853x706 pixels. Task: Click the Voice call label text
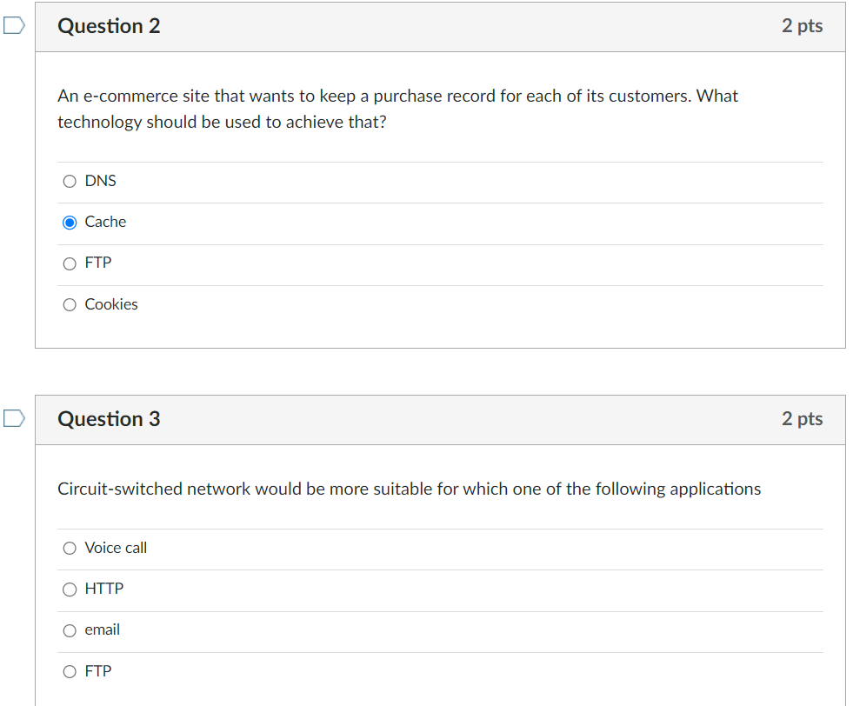[x=116, y=548]
